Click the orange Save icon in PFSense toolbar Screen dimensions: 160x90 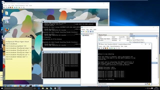[107, 48]
